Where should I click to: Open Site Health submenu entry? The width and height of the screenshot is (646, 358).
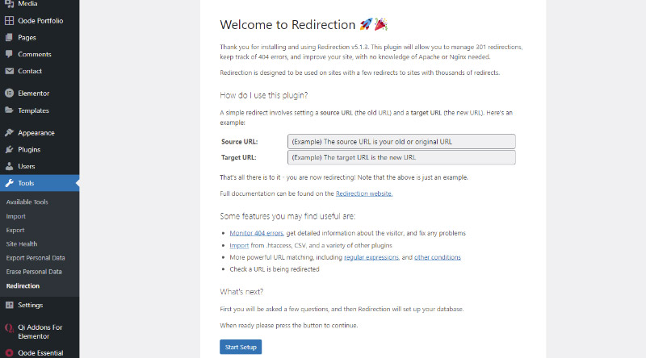click(22, 244)
